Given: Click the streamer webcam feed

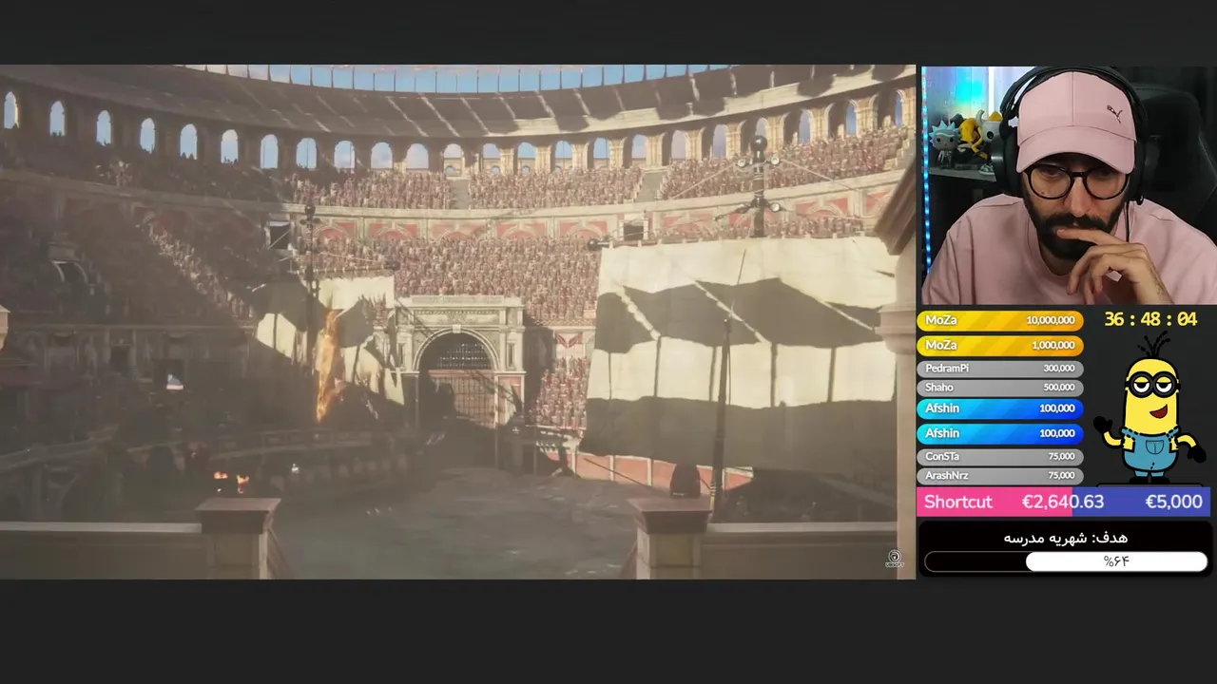Looking at the screenshot, I should [x=1070, y=185].
